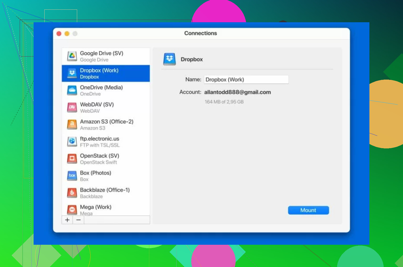The image size is (403, 267).
Task: Select the Box (Photos) connection
Action: click(x=106, y=176)
